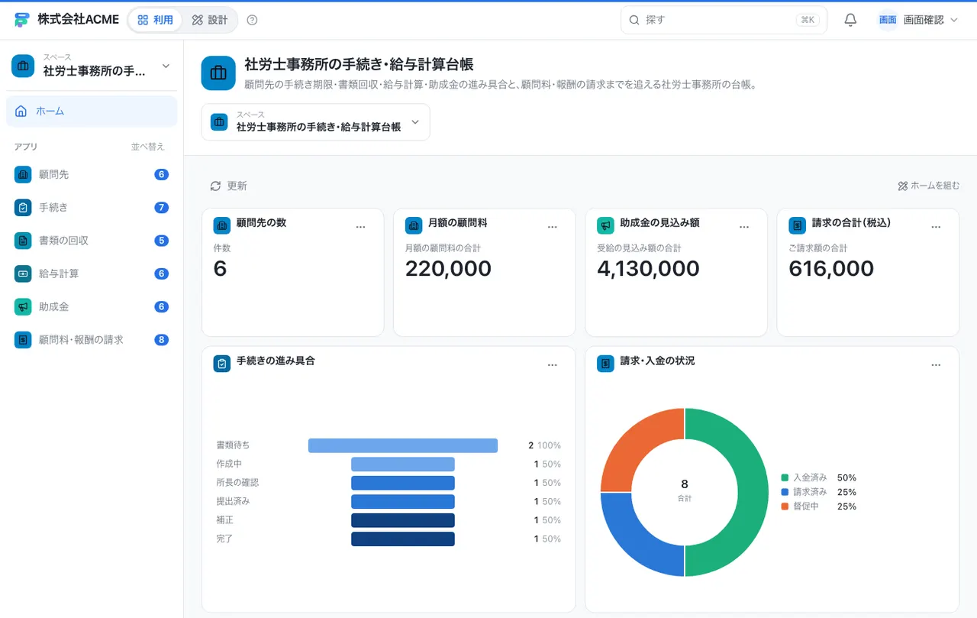Open the 助成金 app in sidebar
Viewport: 977px width, 618px height.
92,306
